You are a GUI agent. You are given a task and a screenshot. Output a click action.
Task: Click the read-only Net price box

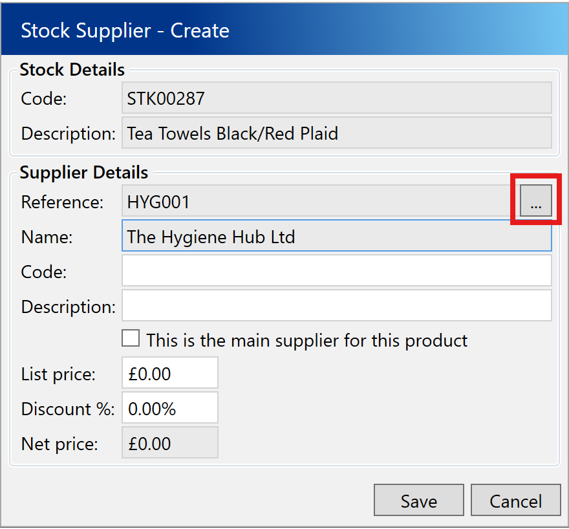pyautogui.click(x=169, y=444)
